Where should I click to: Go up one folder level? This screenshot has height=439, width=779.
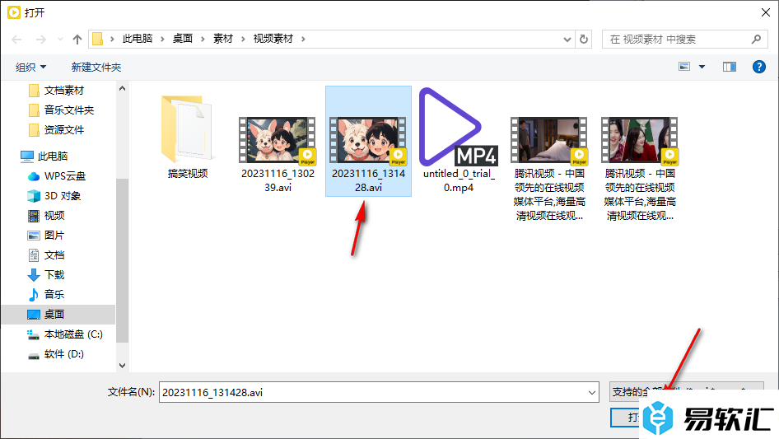tap(77, 40)
